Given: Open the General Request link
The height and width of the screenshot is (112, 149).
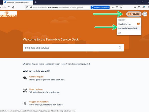Looking at the screenshot, I should point(36,77).
